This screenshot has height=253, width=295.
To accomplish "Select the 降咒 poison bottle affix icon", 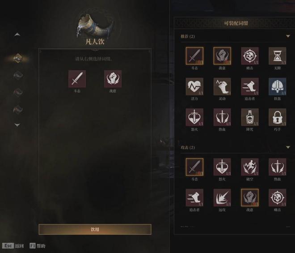I will point(250,117).
